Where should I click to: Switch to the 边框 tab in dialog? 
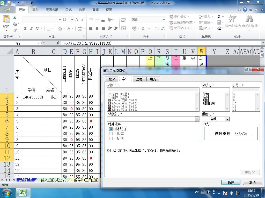[139, 79]
